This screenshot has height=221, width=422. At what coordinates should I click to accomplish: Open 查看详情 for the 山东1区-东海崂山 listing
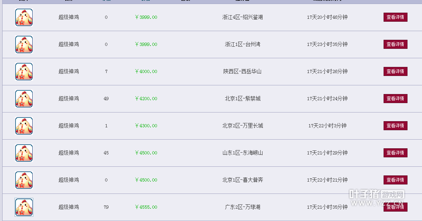396,153
